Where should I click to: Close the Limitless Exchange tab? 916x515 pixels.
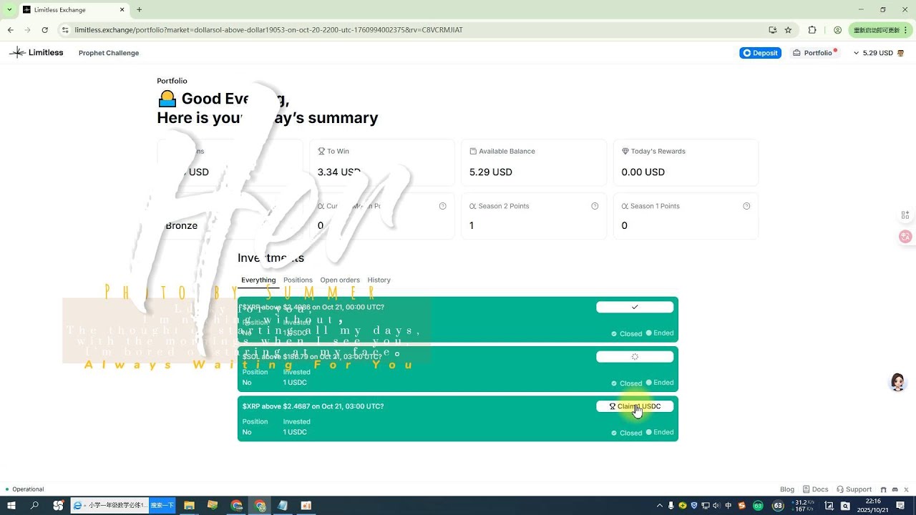(122, 10)
